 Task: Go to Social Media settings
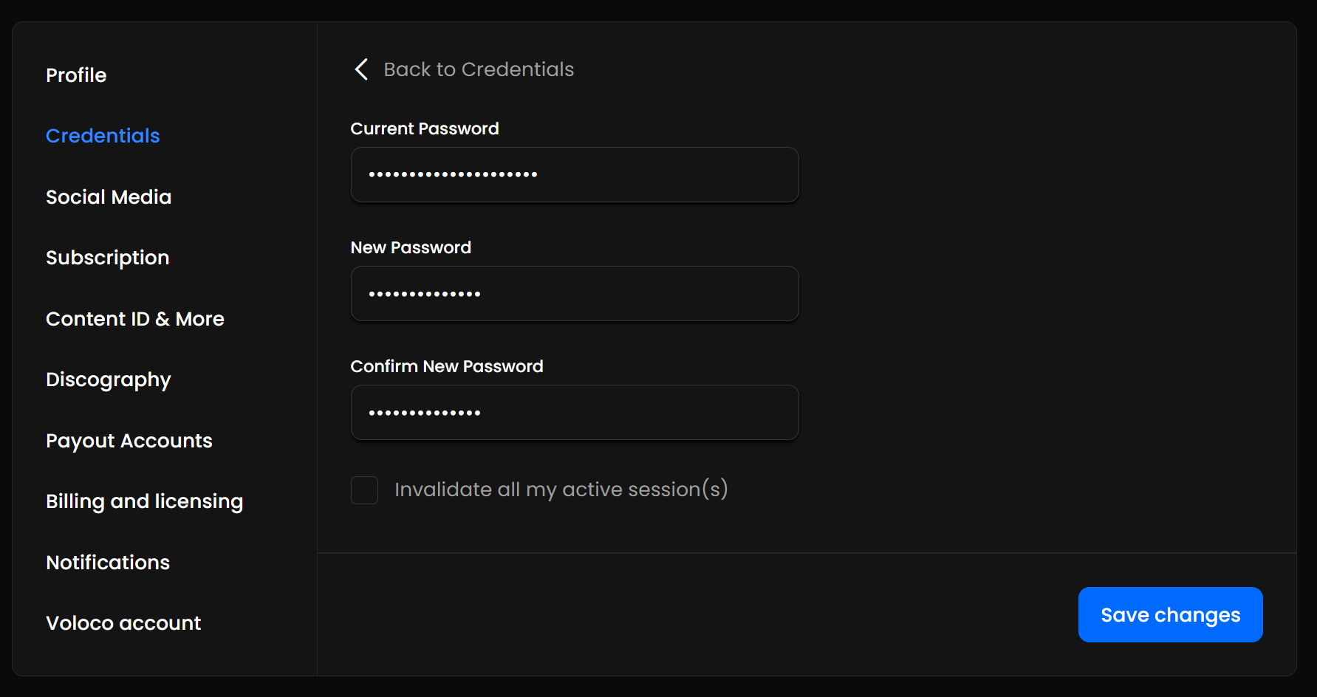(109, 197)
